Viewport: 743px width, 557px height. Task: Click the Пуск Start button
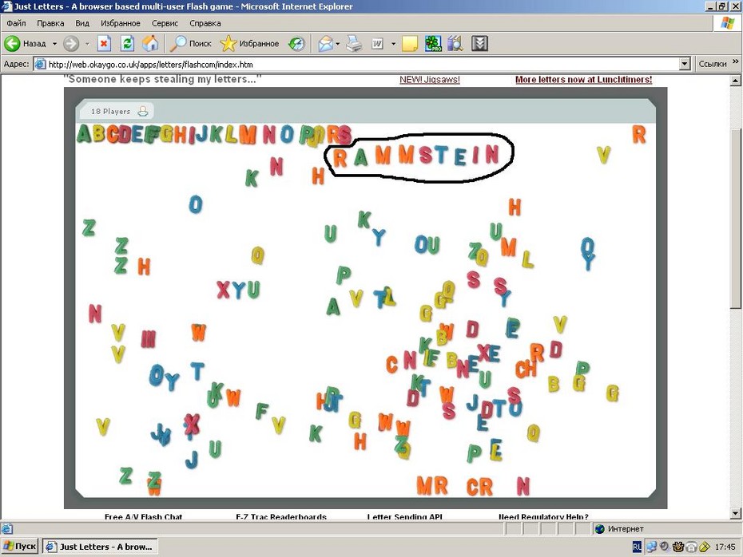20,547
